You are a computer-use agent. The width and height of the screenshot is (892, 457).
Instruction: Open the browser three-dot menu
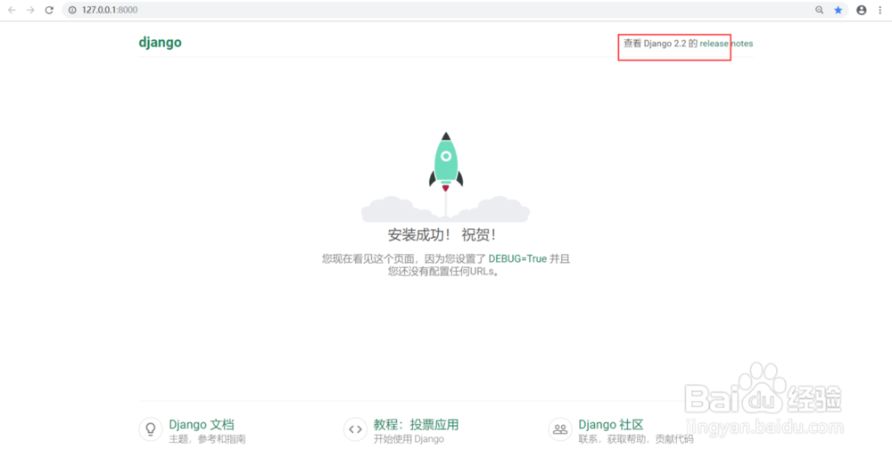point(880,10)
